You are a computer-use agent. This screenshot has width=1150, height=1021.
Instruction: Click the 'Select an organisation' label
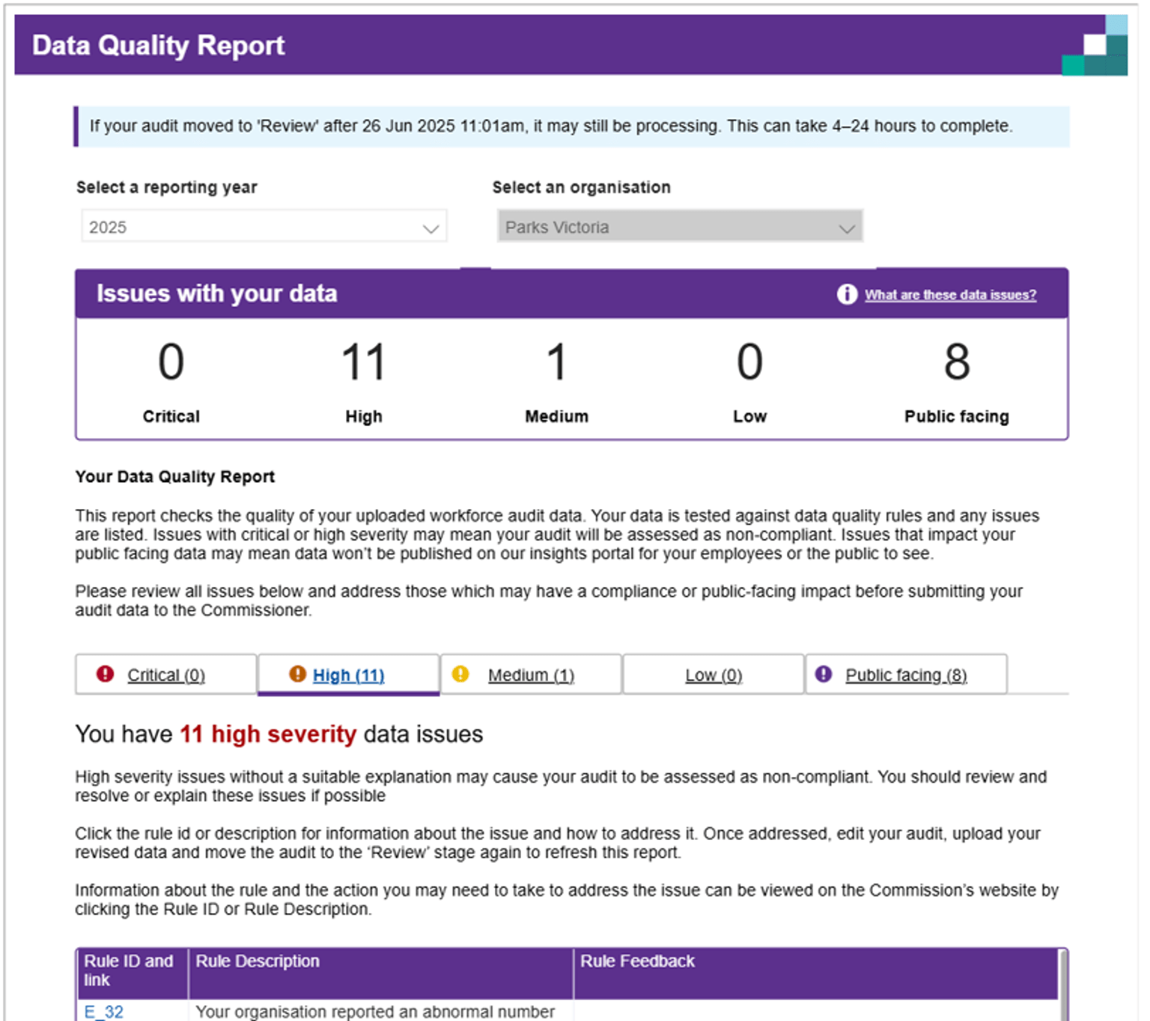tap(581, 187)
